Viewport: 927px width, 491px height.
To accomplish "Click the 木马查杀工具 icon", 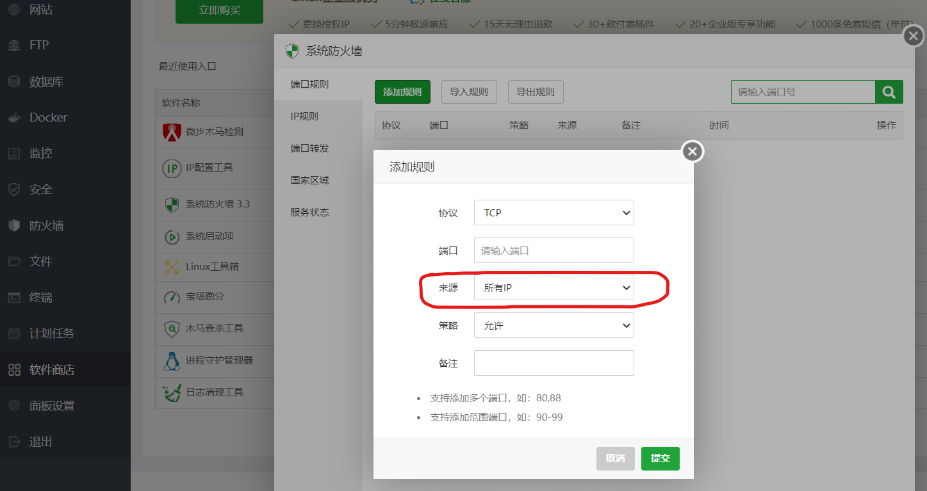I will click(x=172, y=328).
